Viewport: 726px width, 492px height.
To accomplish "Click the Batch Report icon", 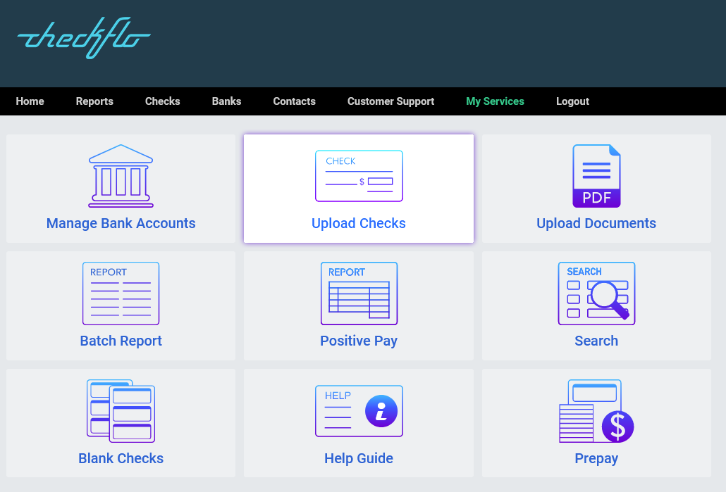I will [121, 294].
